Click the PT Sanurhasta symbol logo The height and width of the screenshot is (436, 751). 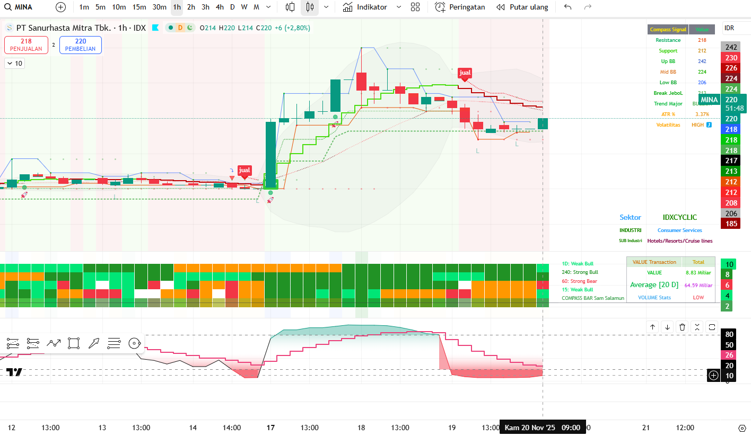(9, 28)
